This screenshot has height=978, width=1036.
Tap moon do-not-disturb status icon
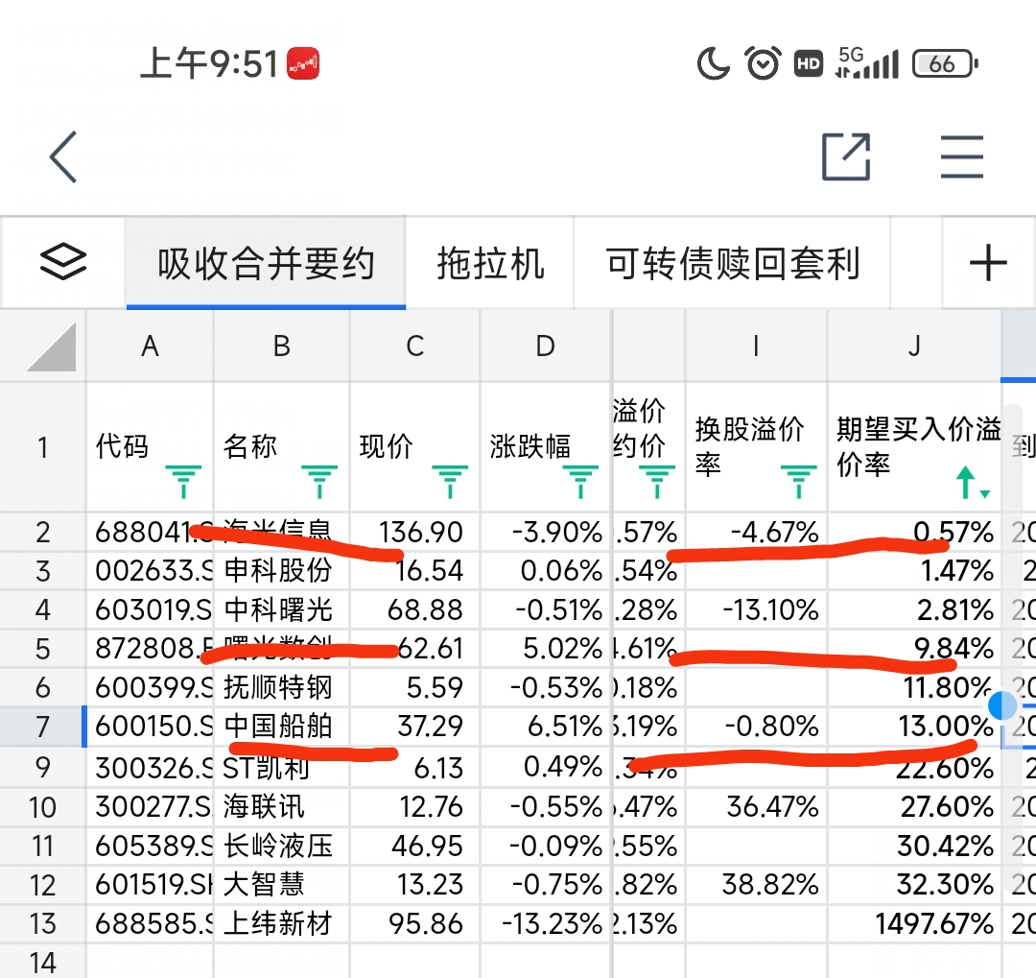[714, 63]
